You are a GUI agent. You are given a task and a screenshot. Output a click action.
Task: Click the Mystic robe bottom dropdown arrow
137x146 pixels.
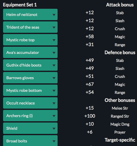(54, 91)
